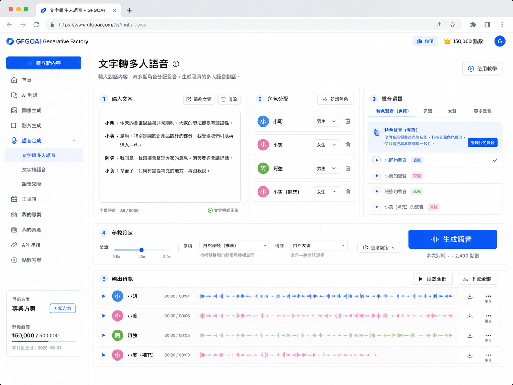Switch to the 女聲 tab
The height and width of the screenshot is (385, 513).
[452, 111]
